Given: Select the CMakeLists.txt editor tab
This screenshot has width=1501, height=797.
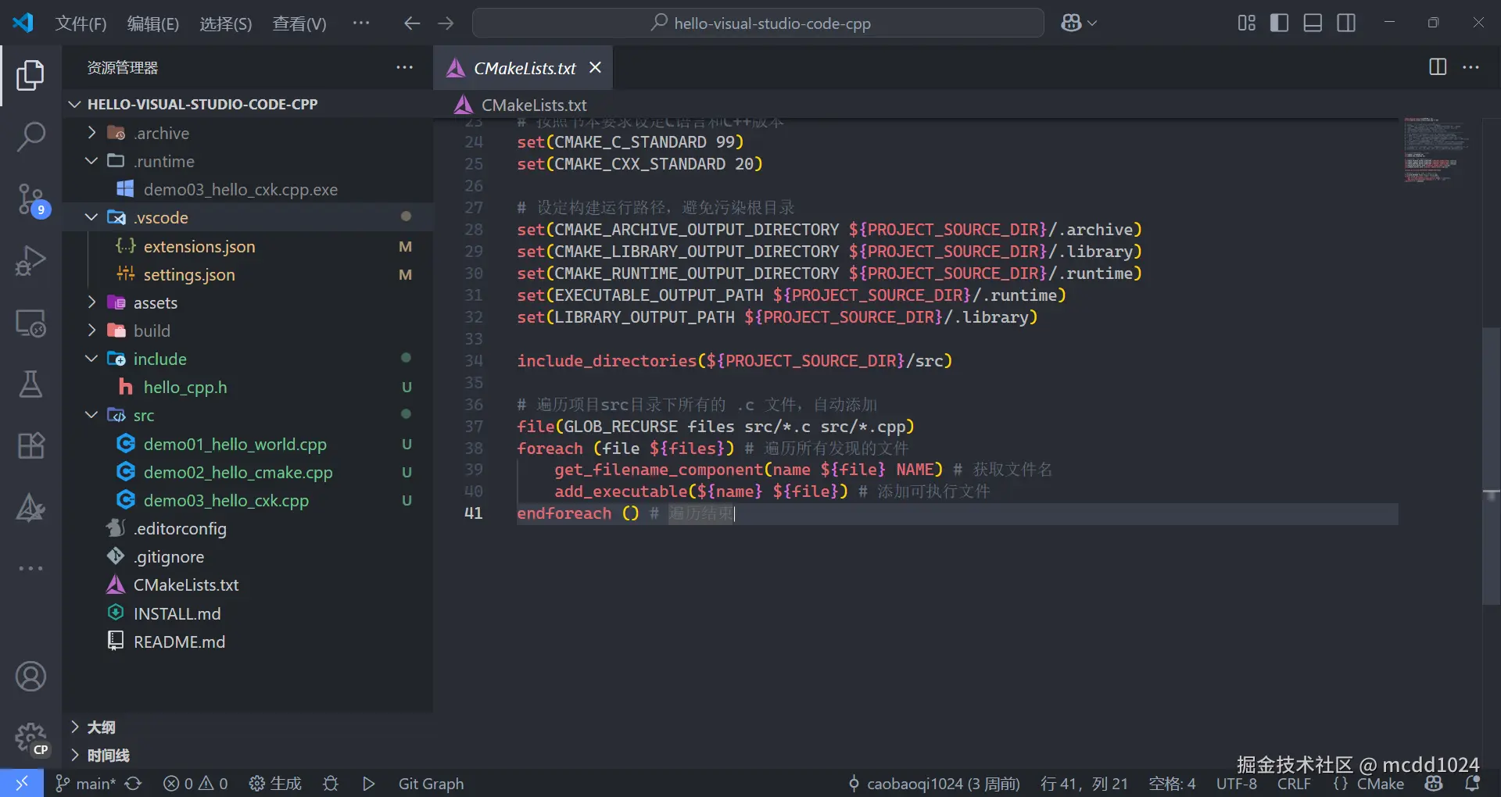Looking at the screenshot, I should (x=524, y=68).
